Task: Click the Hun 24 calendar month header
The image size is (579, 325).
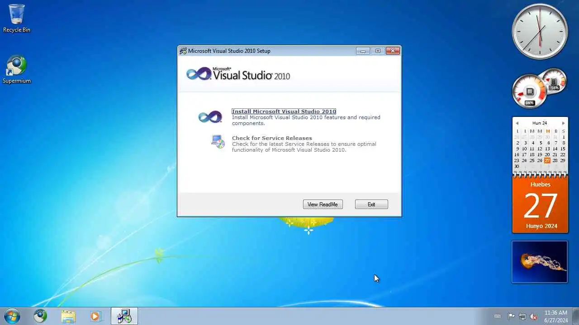Action: click(x=540, y=123)
